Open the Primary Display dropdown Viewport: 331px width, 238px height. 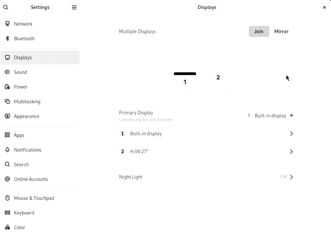pyautogui.click(x=271, y=116)
